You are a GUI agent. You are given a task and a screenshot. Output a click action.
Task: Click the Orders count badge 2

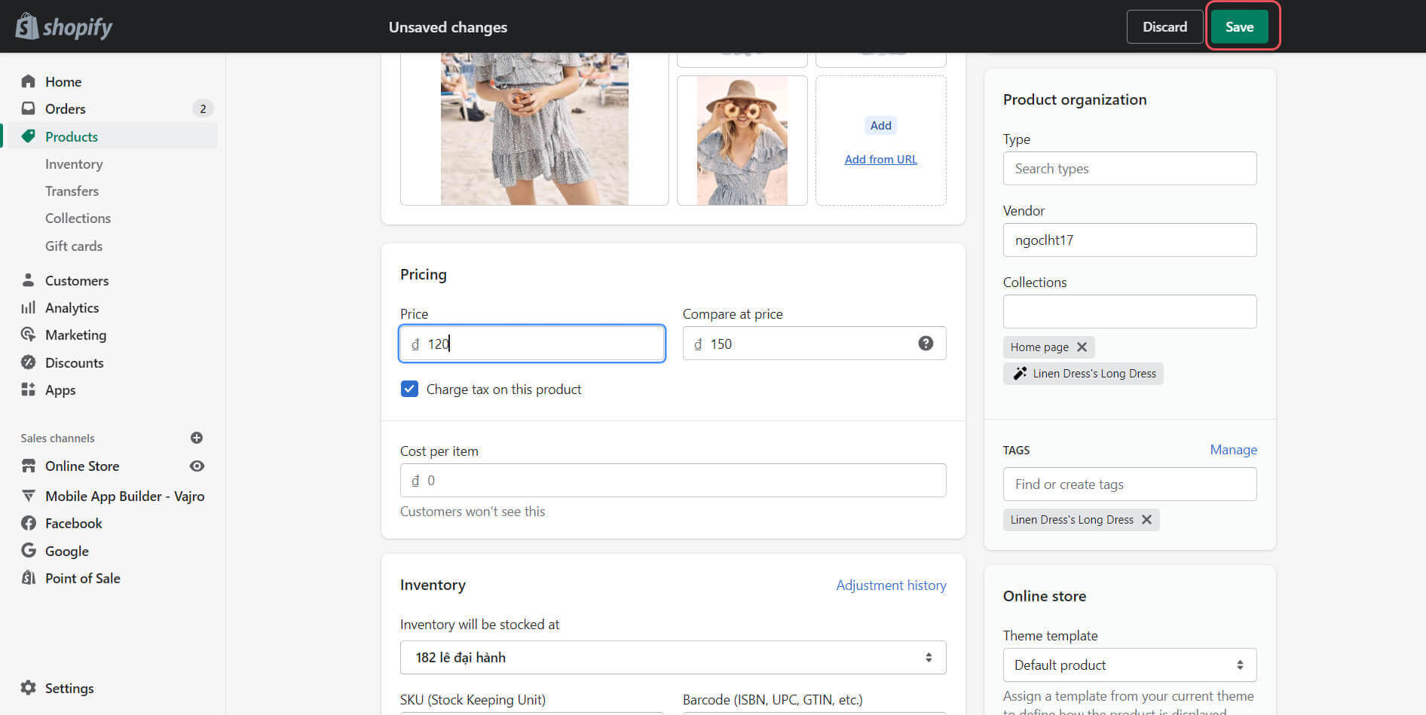203,108
